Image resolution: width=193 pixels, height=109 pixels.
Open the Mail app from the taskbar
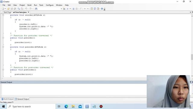pyautogui.click(x=80, y=107)
